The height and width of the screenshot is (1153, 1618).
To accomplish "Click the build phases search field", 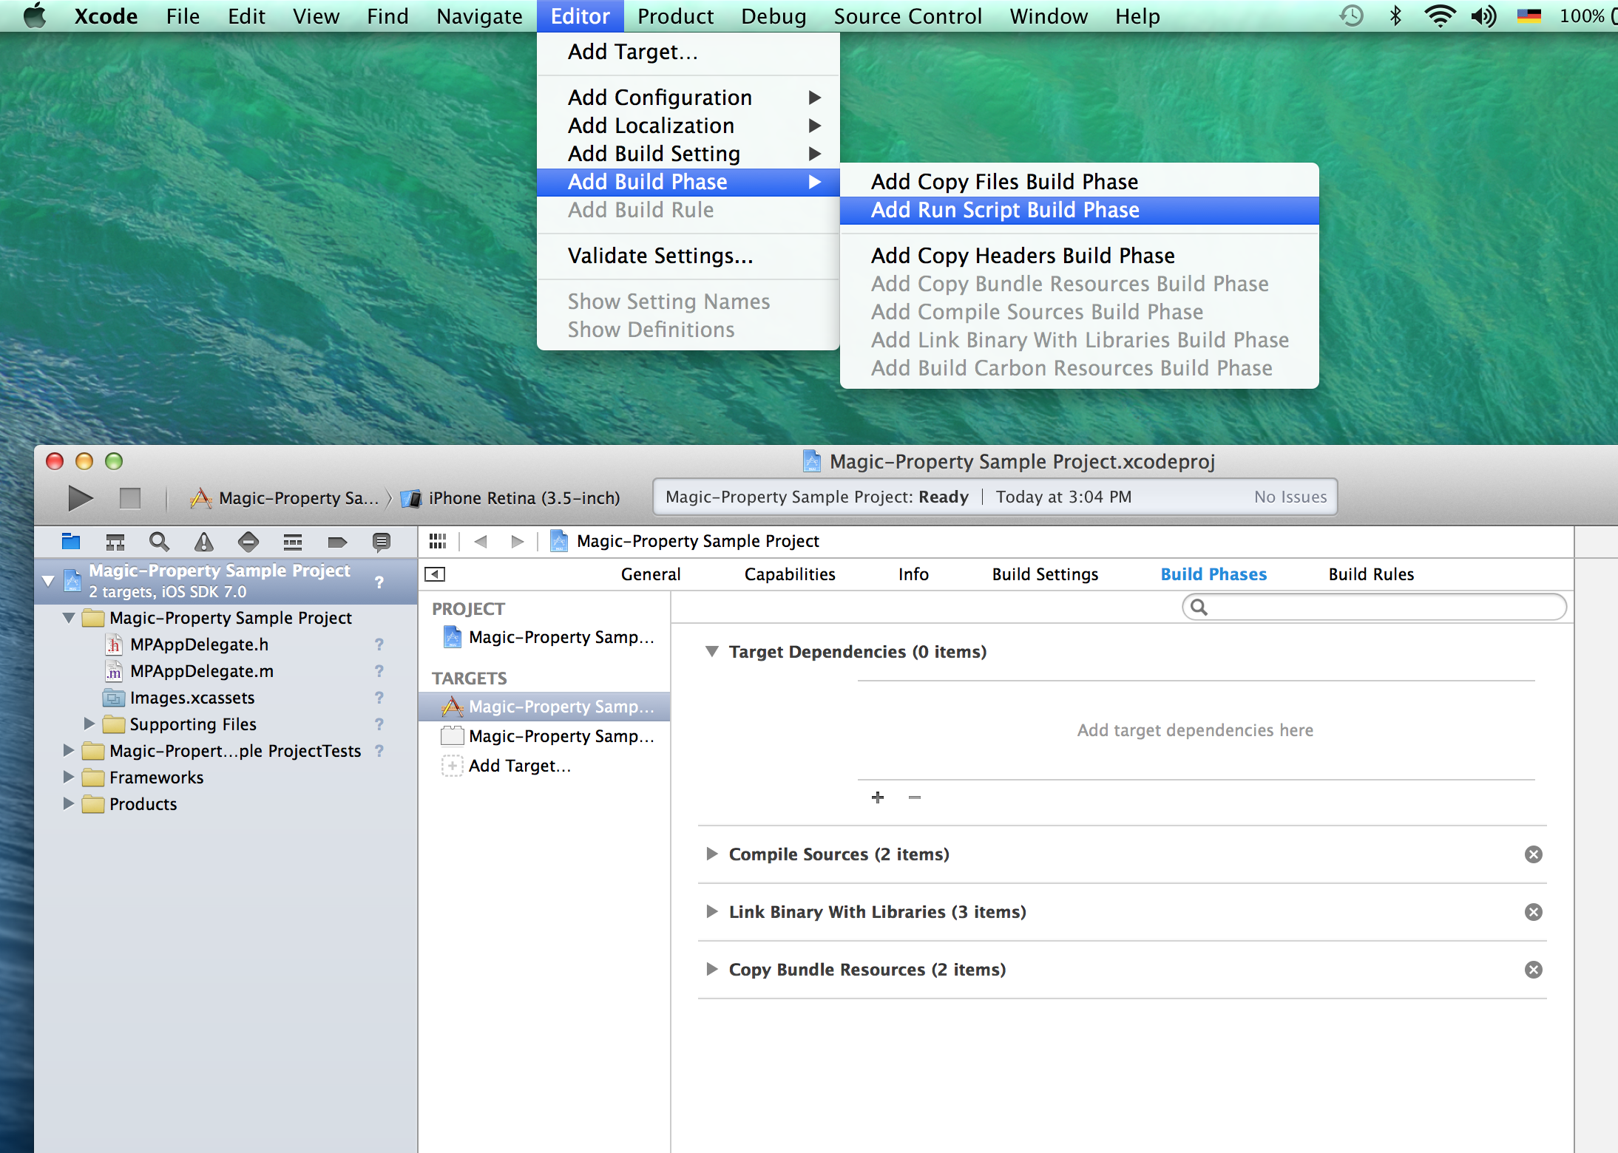I will (x=1374, y=608).
